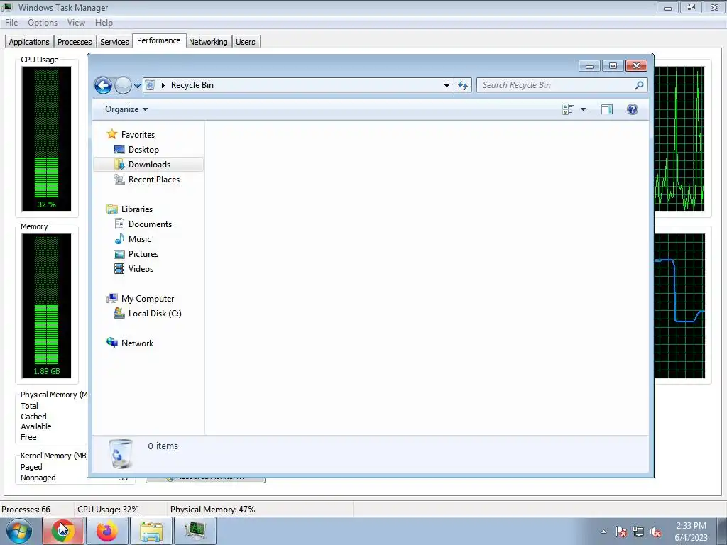Viewport: 727px width, 545px height.
Task: Click Windows Explorer taskbar icon
Action: pos(151,531)
